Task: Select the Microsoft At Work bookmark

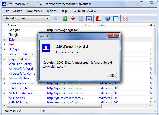Action: point(21,69)
